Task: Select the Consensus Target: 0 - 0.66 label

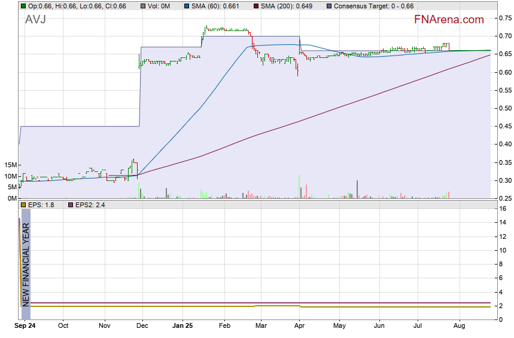Action: (373, 6)
